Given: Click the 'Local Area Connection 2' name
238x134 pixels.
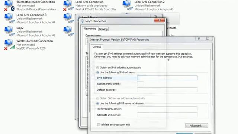Looking at the screenshot, I should [149, 2].
